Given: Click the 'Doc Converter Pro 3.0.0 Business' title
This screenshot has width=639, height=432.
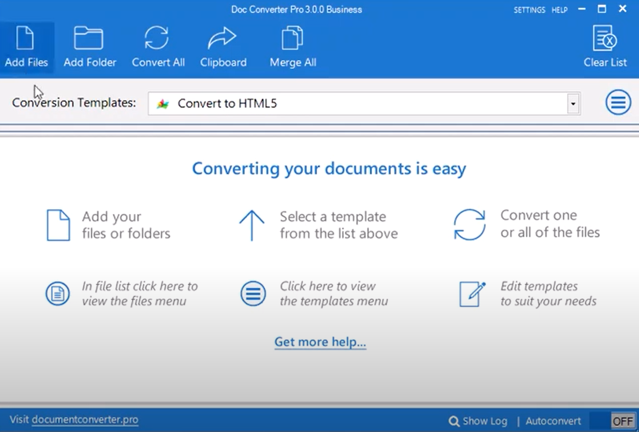Looking at the screenshot, I should (297, 10).
